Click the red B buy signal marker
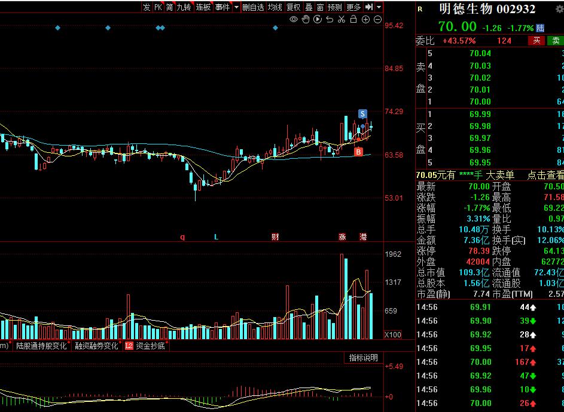 (358, 152)
